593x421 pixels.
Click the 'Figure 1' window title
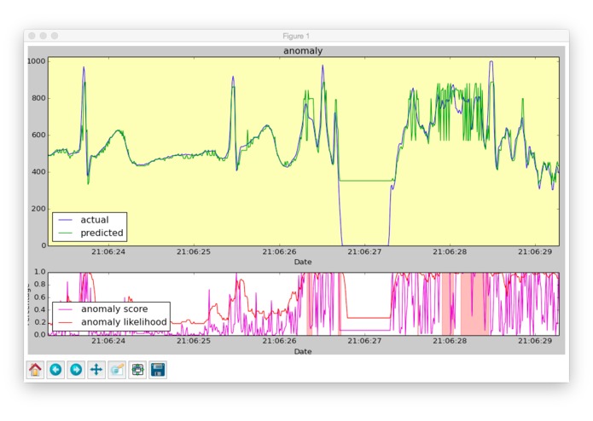(x=296, y=36)
